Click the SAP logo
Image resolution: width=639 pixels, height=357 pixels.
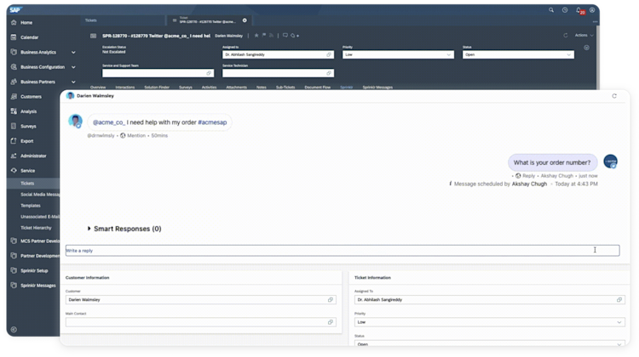(16, 9)
